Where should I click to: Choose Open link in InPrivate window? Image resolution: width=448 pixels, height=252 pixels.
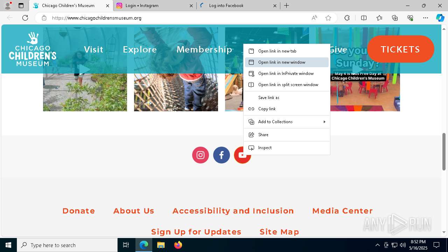click(x=287, y=73)
